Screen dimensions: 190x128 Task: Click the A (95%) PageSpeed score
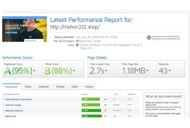point(18,71)
